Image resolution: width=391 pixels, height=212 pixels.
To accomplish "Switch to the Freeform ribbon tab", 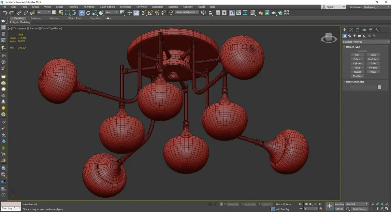I will [x=36, y=18].
